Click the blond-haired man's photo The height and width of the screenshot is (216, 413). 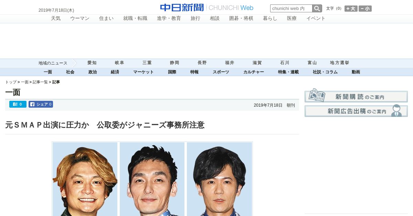coord(85,179)
